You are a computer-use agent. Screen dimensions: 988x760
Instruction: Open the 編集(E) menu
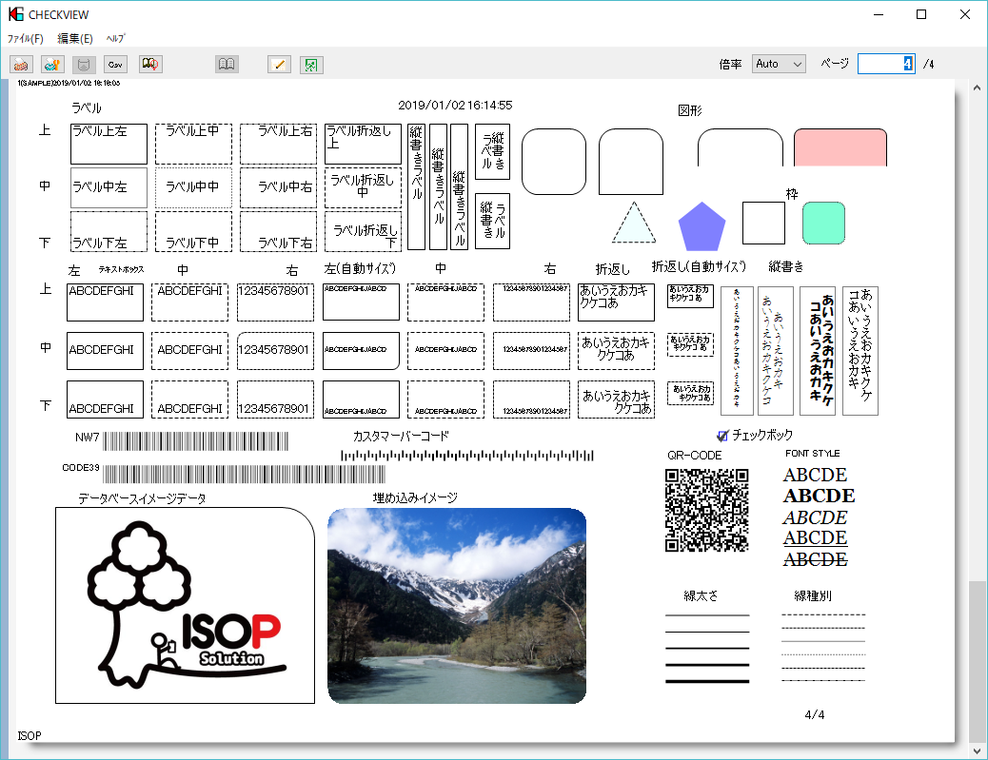[75, 38]
